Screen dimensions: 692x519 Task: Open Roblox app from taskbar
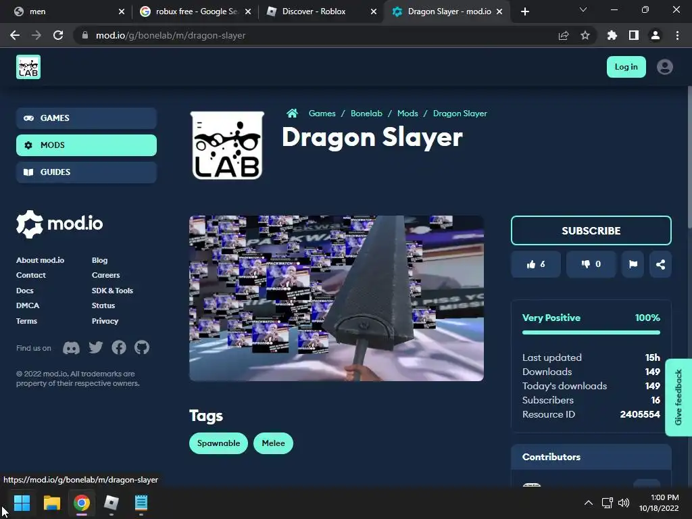[x=112, y=503]
